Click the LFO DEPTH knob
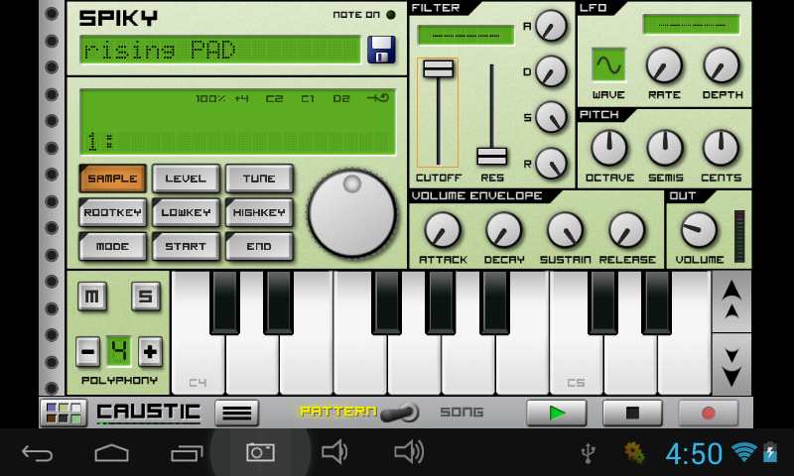This screenshot has width=794, height=476. click(x=722, y=65)
